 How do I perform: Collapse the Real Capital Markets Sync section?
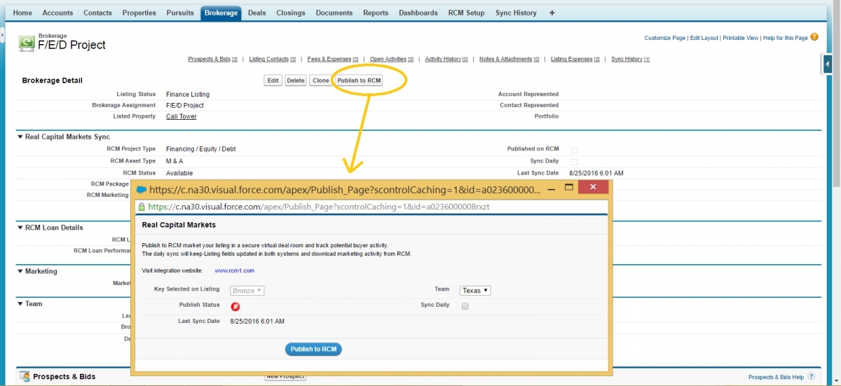(x=20, y=137)
